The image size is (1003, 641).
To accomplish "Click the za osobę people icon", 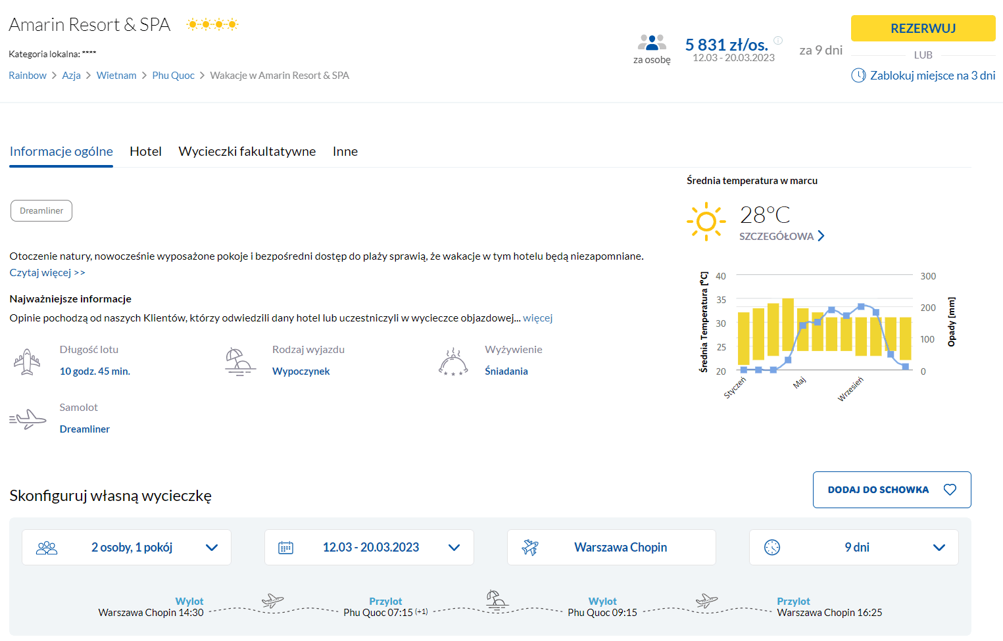I will pos(652,43).
